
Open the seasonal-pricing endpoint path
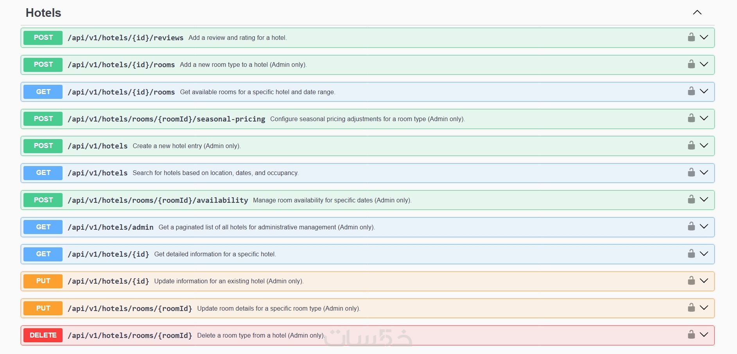coord(166,119)
